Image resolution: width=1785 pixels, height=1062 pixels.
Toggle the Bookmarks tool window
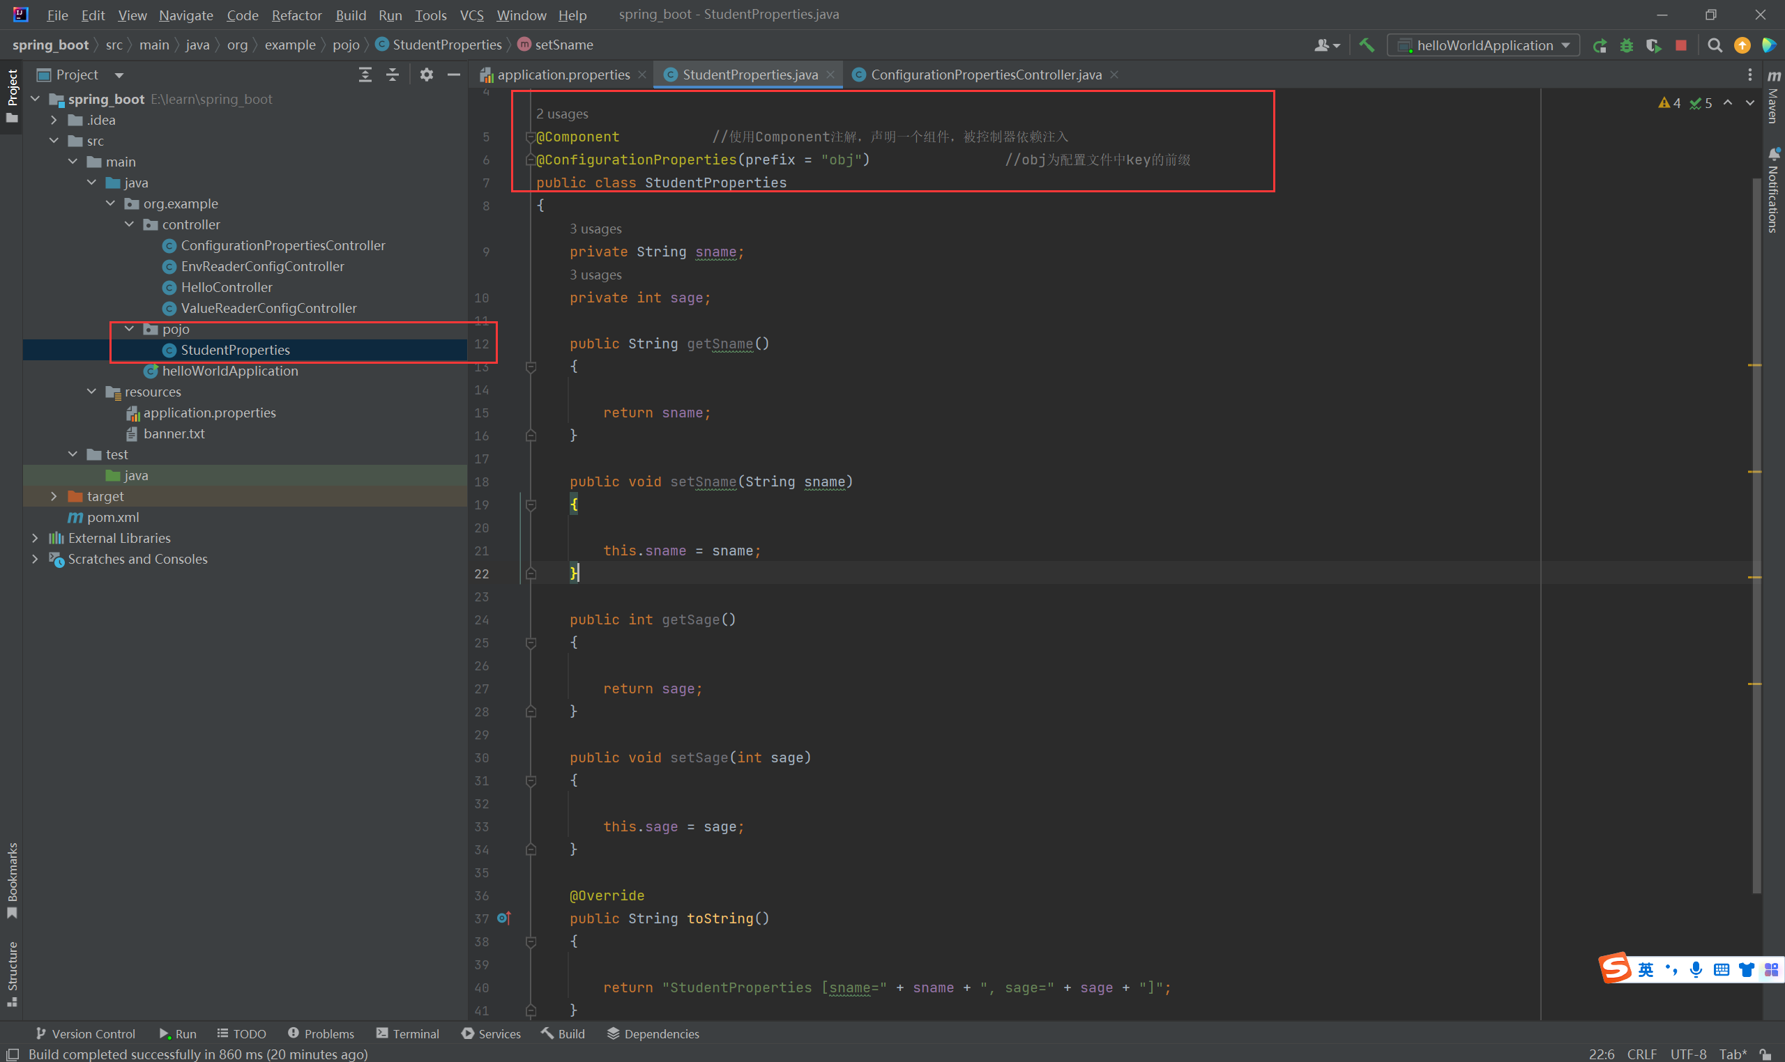pyautogui.click(x=11, y=879)
